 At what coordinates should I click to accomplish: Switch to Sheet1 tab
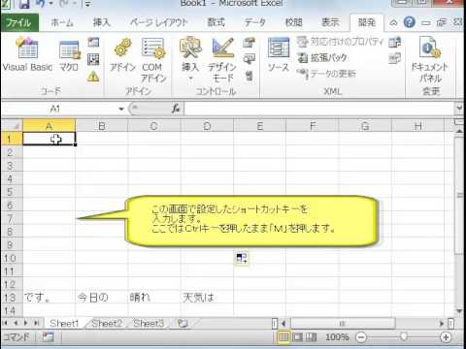64,323
